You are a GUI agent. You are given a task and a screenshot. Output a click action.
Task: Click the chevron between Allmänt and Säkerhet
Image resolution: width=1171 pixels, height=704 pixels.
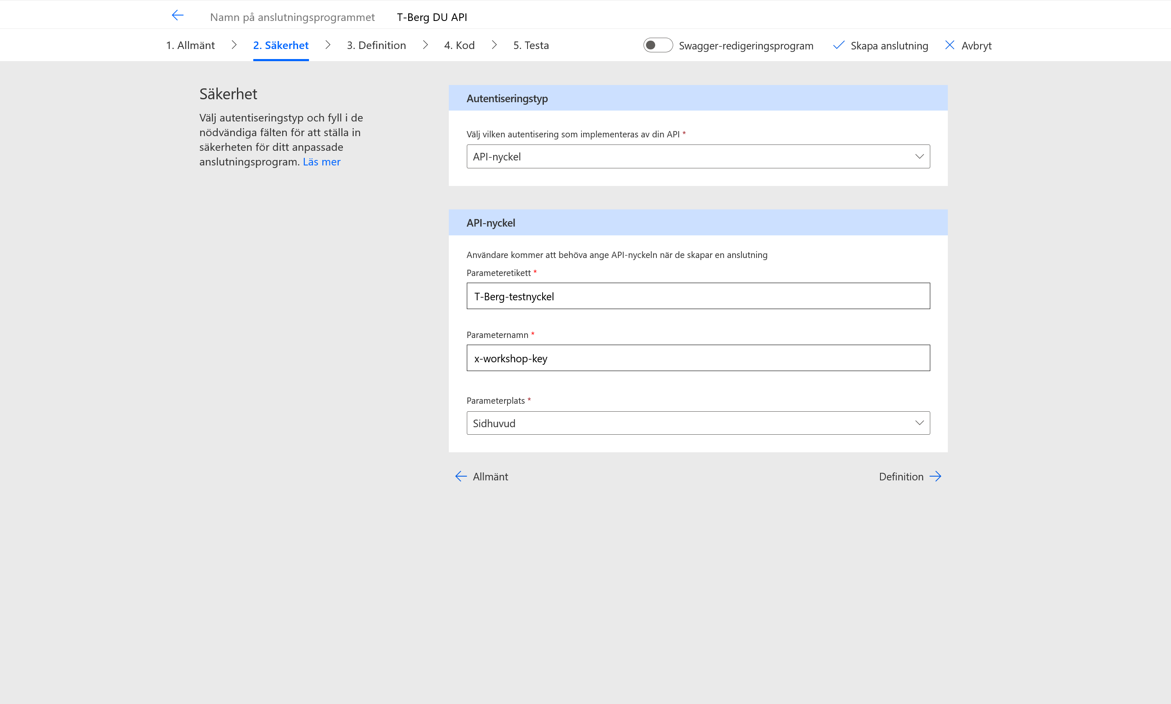tap(234, 45)
